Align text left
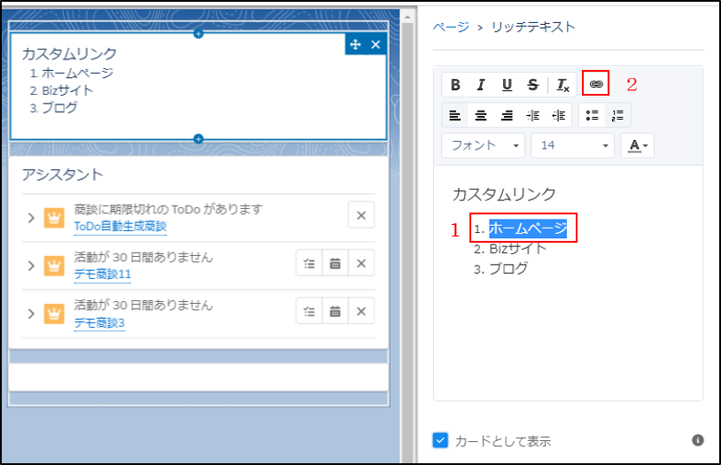 click(454, 115)
